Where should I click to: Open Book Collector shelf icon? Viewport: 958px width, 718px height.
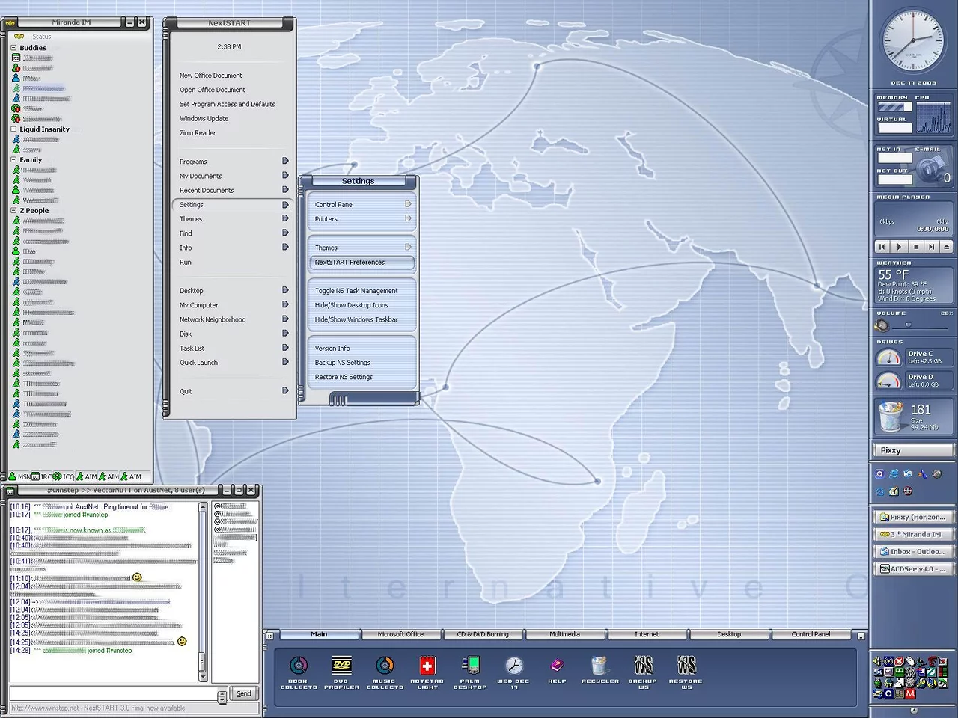299,666
